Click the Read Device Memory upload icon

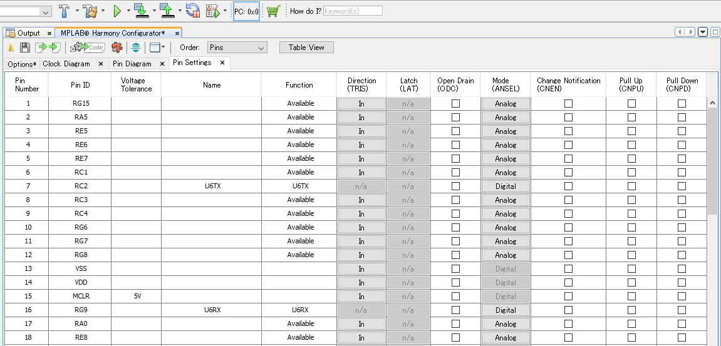(167, 11)
